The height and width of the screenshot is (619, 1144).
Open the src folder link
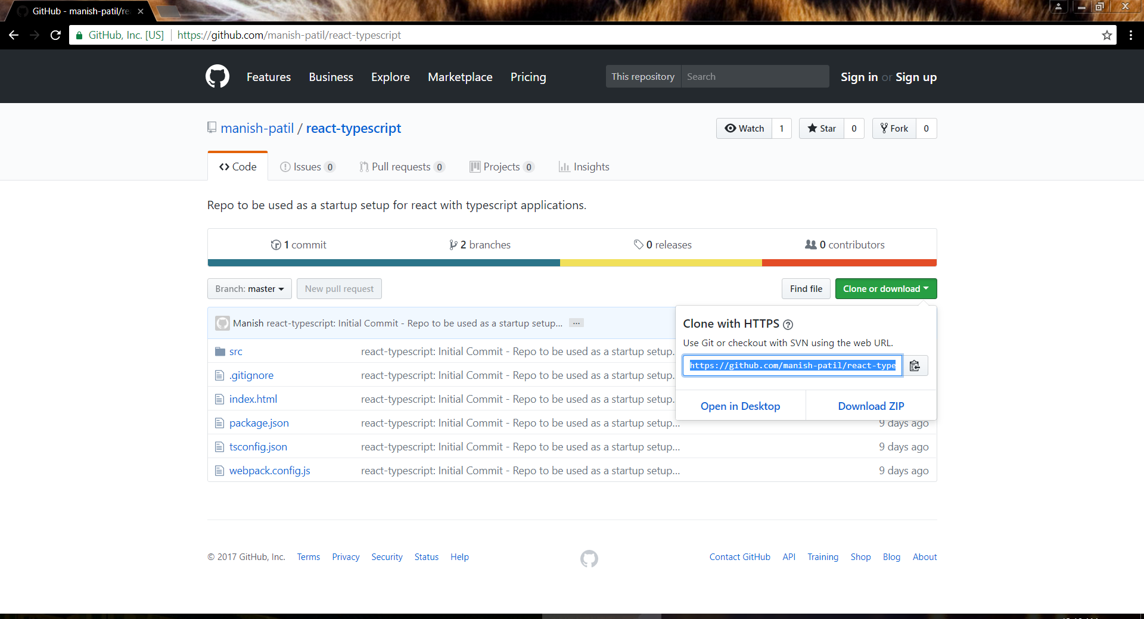(x=236, y=352)
